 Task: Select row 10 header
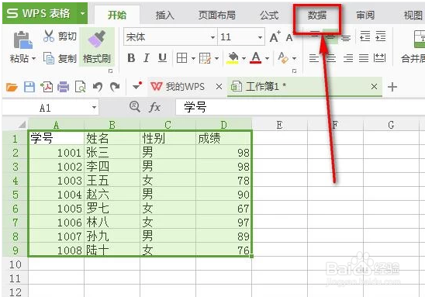click(16, 264)
